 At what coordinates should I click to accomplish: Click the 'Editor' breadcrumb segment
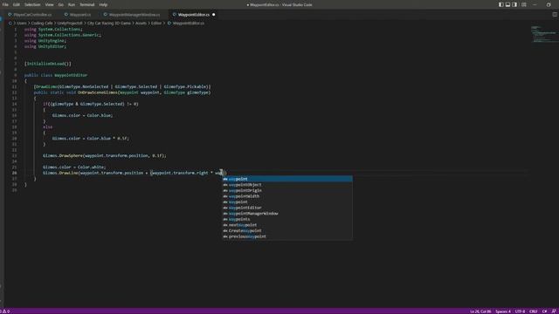156,24
